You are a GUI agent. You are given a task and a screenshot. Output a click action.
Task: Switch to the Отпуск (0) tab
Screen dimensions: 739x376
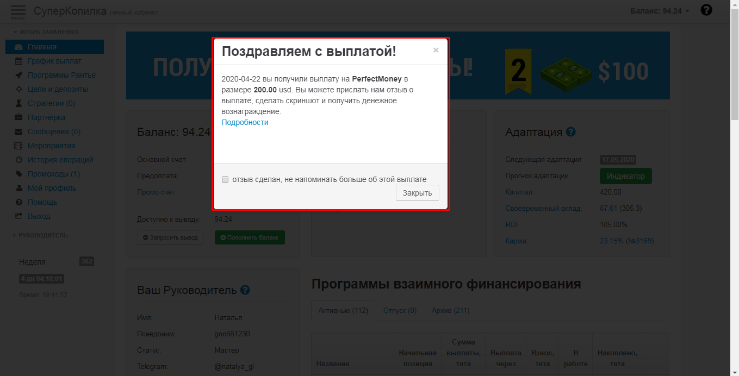[400, 310]
